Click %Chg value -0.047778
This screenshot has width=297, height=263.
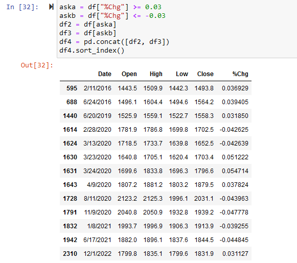coord(234,212)
